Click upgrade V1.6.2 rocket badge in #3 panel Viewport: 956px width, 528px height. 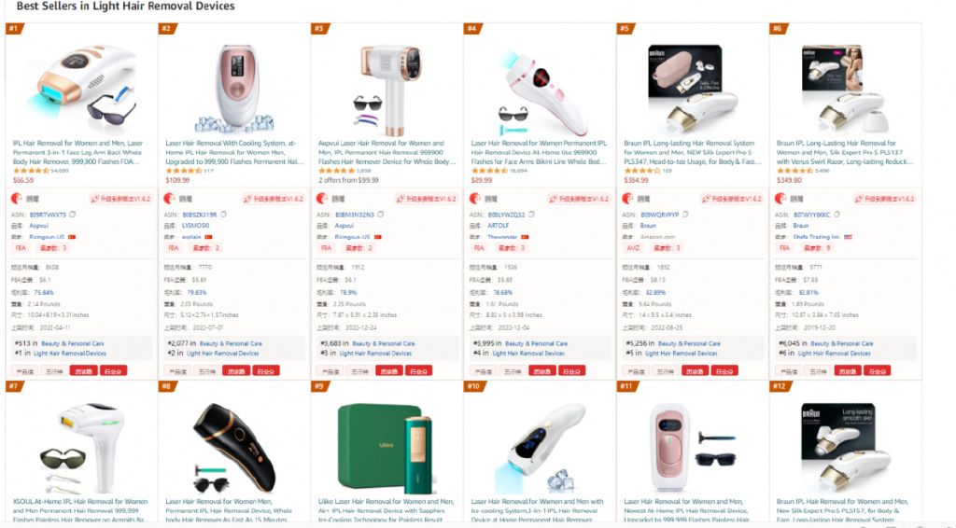coord(426,199)
